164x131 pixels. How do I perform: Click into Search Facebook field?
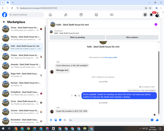pos(26,15)
